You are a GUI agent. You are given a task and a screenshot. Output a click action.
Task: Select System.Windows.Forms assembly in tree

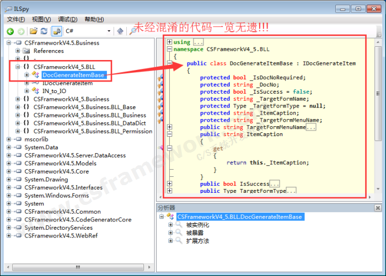[x=56, y=196]
